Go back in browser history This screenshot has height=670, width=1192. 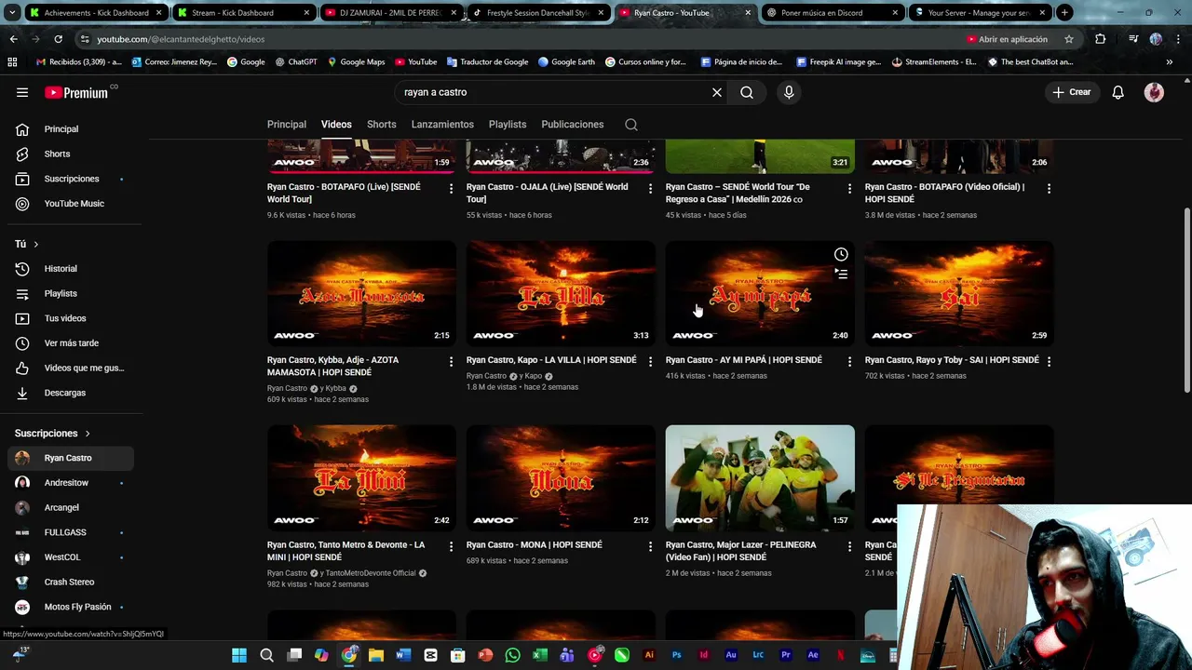pyautogui.click(x=13, y=39)
